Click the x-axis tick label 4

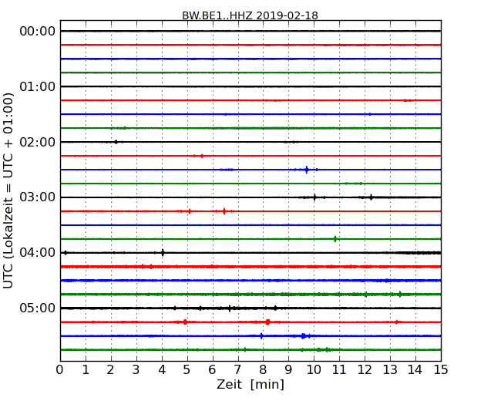click(162, 370)
